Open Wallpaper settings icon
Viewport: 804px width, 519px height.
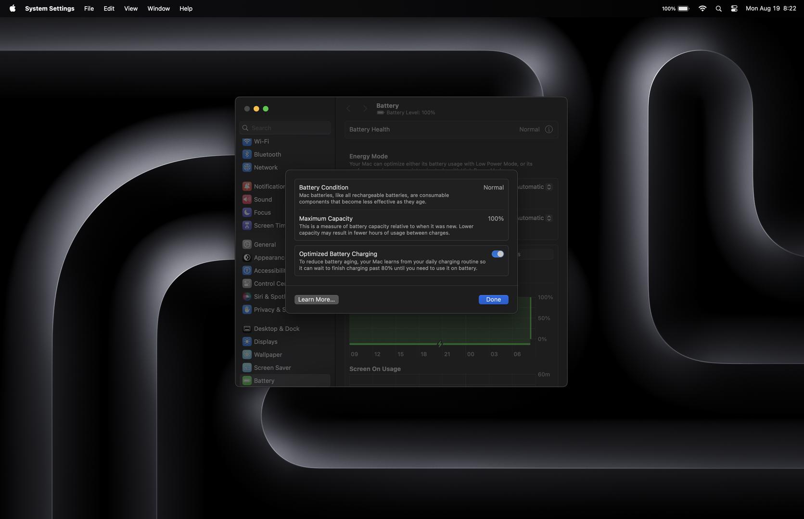pos(247,355)
